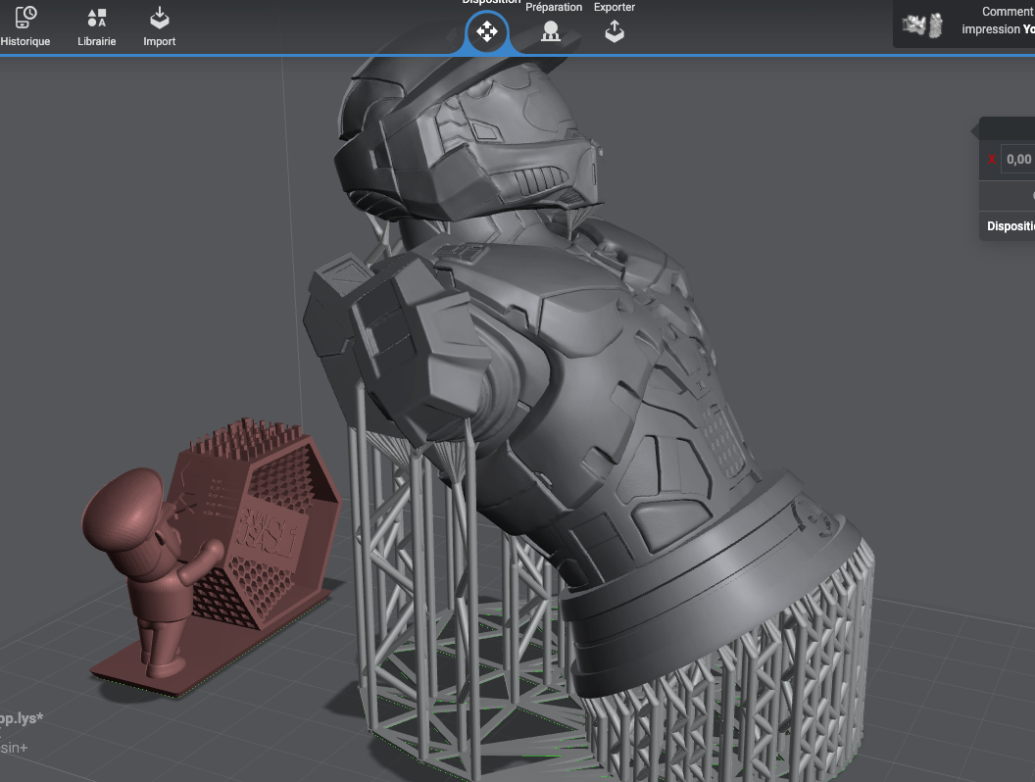Open the Exporter step
The width and height of the screenshot is (1035, 782).
pos(615,30)
